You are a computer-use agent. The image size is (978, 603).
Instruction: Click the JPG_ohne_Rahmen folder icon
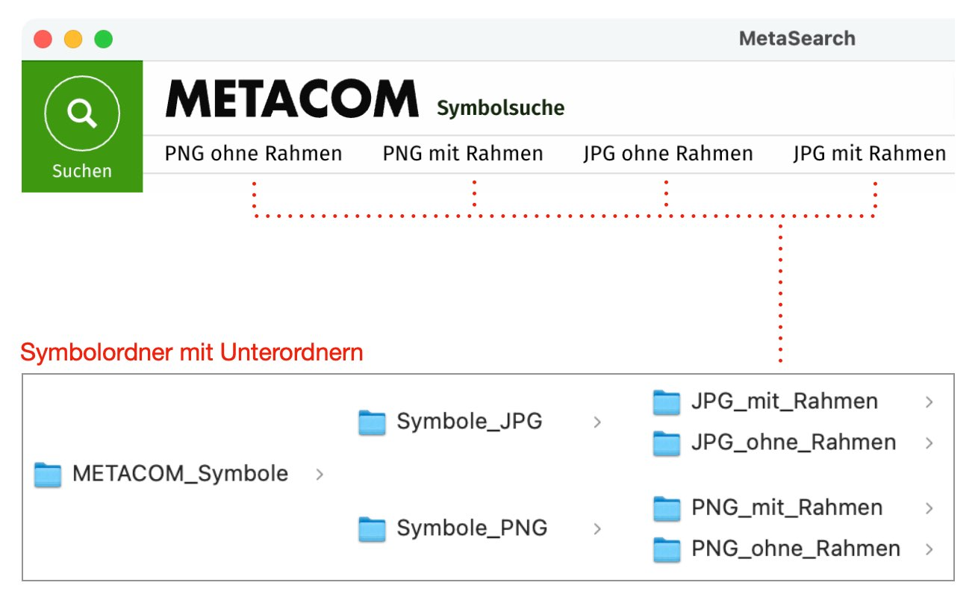(667, 443)
